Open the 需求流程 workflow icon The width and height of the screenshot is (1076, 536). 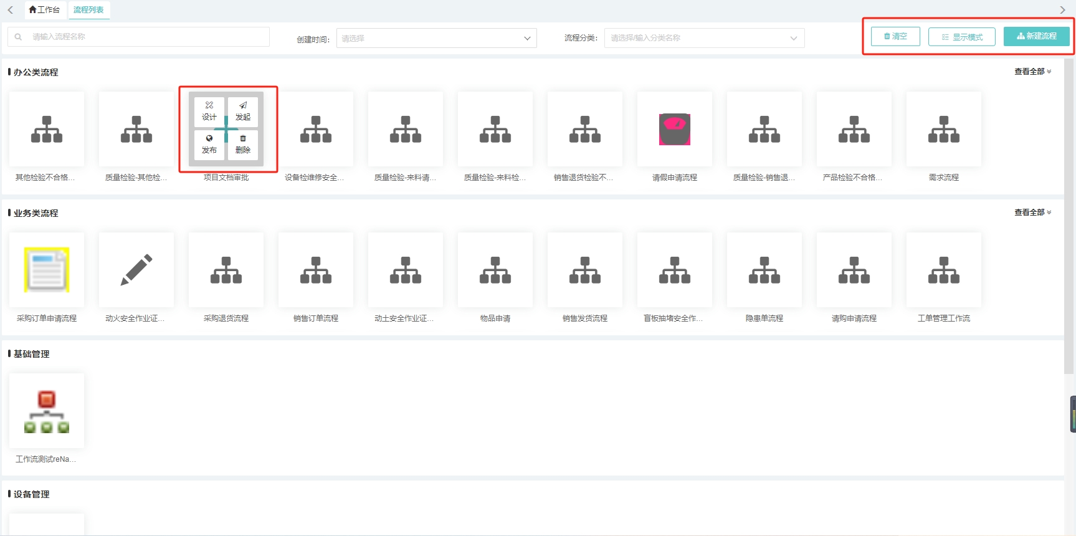[944, 129]
